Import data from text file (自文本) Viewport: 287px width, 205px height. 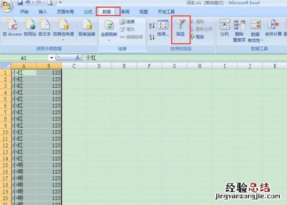[x=44, y=27]
